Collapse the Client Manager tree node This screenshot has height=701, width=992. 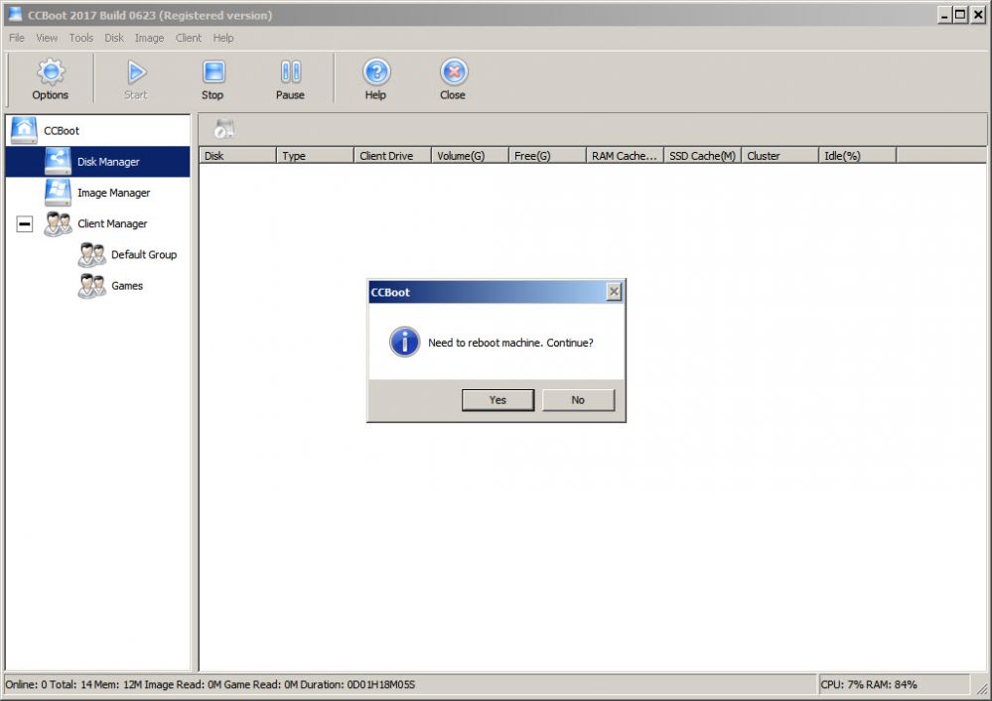click(x=25, y=224)
